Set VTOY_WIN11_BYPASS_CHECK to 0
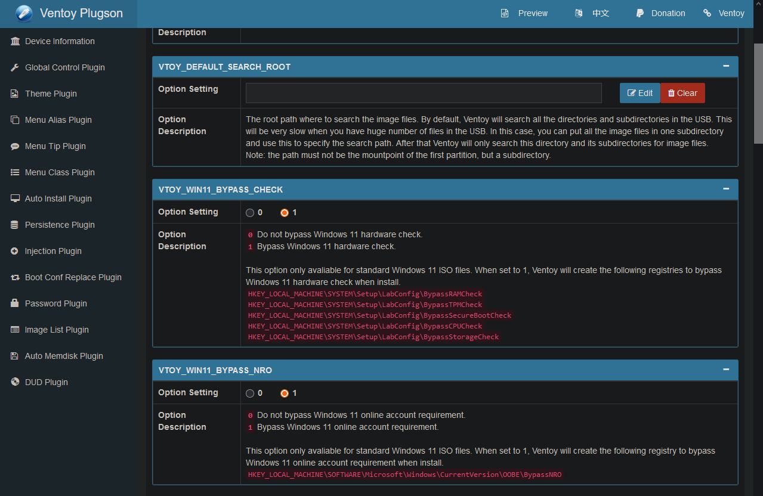 click(x=250, y=212)
